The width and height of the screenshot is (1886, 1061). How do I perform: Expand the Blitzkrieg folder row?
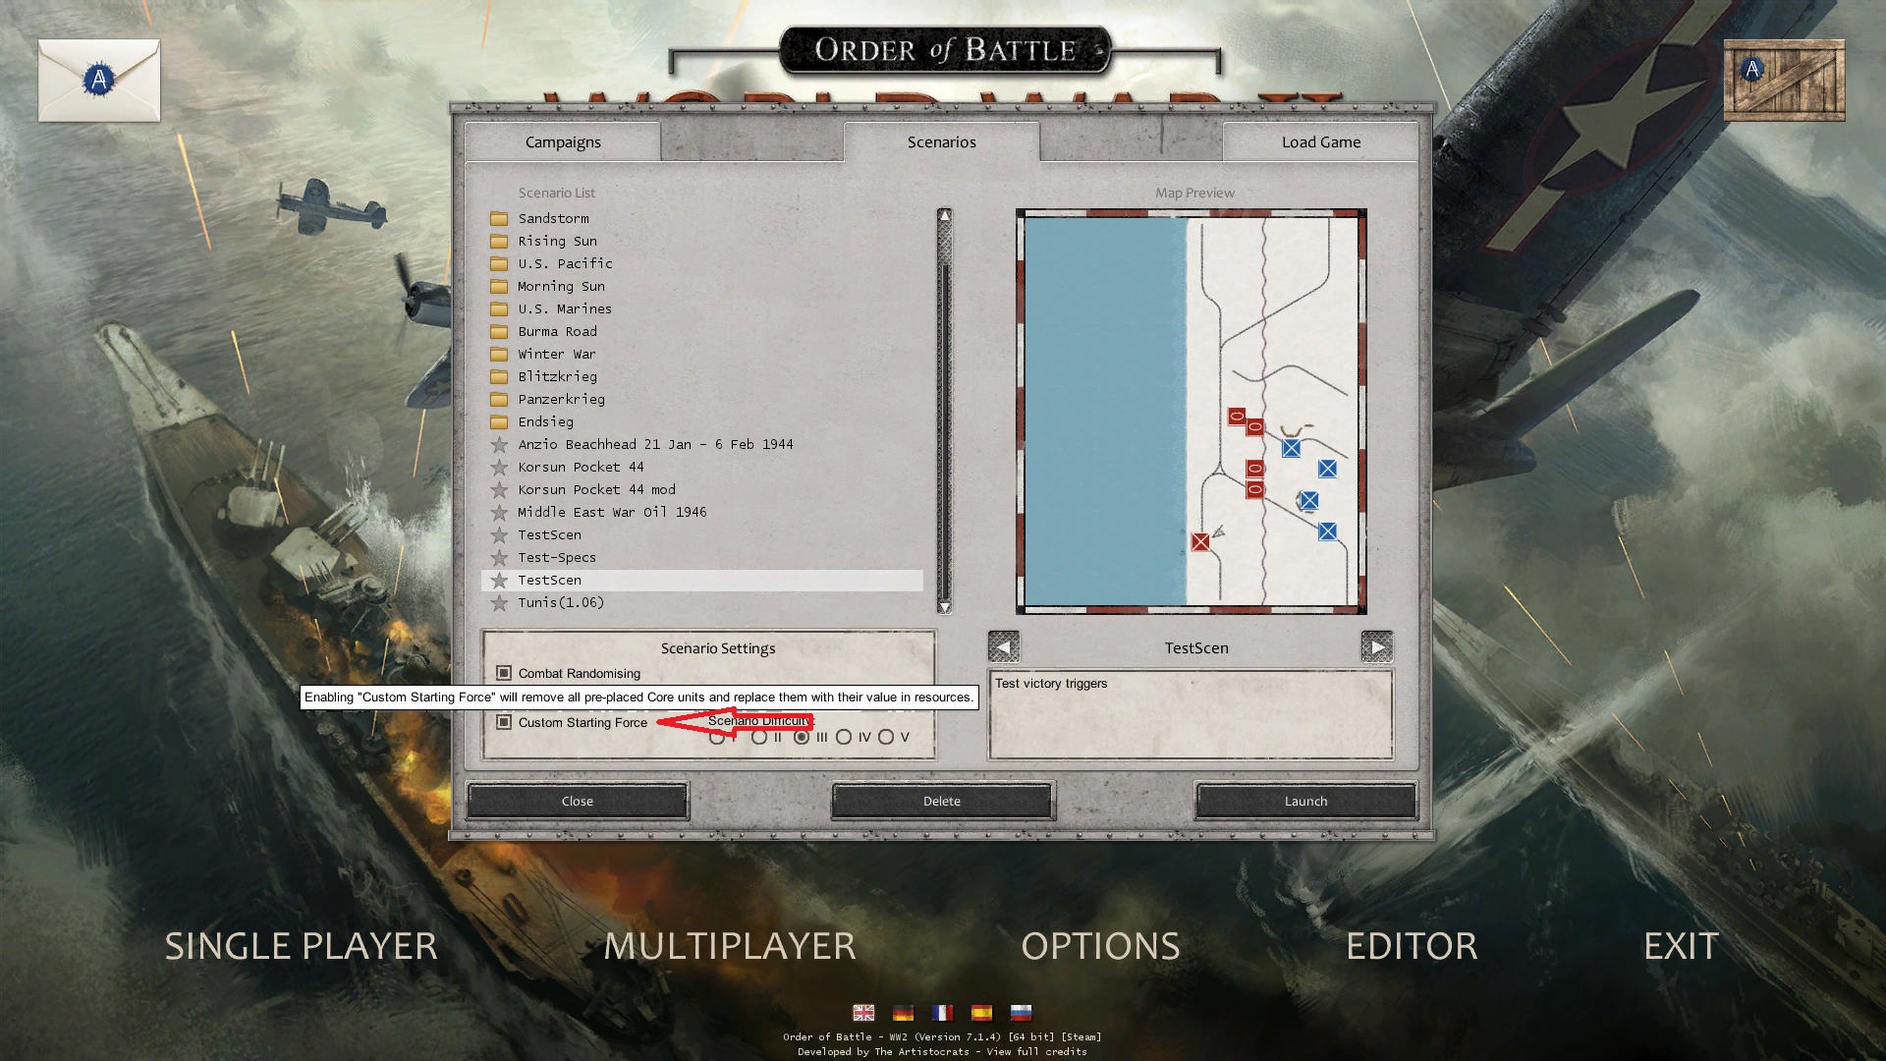702,376
